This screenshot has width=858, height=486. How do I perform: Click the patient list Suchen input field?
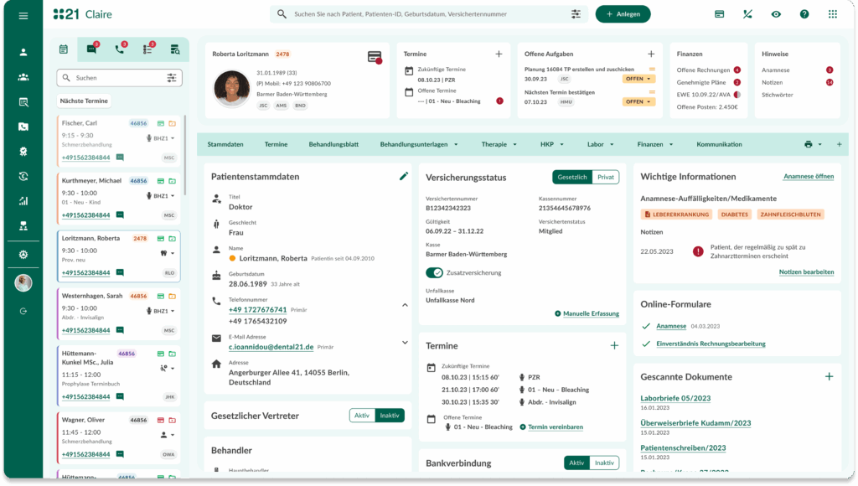[117, 78]
